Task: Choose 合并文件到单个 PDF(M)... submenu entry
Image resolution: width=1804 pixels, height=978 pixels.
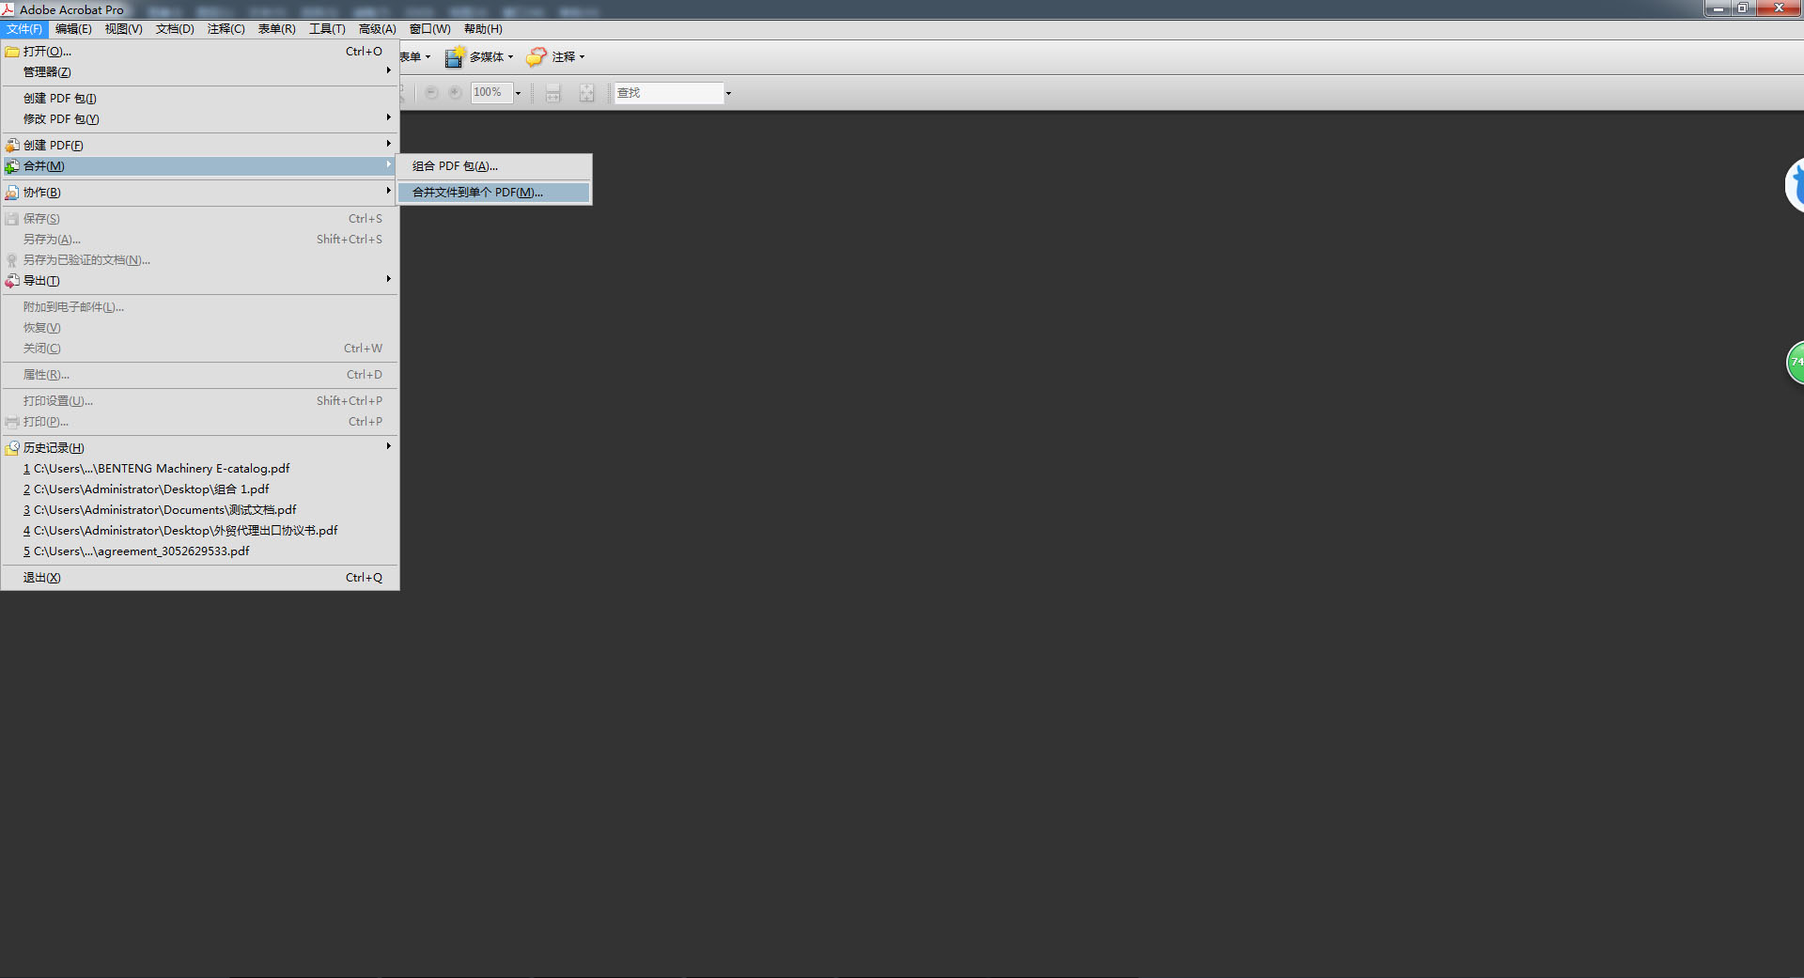Action: point(494,193)
